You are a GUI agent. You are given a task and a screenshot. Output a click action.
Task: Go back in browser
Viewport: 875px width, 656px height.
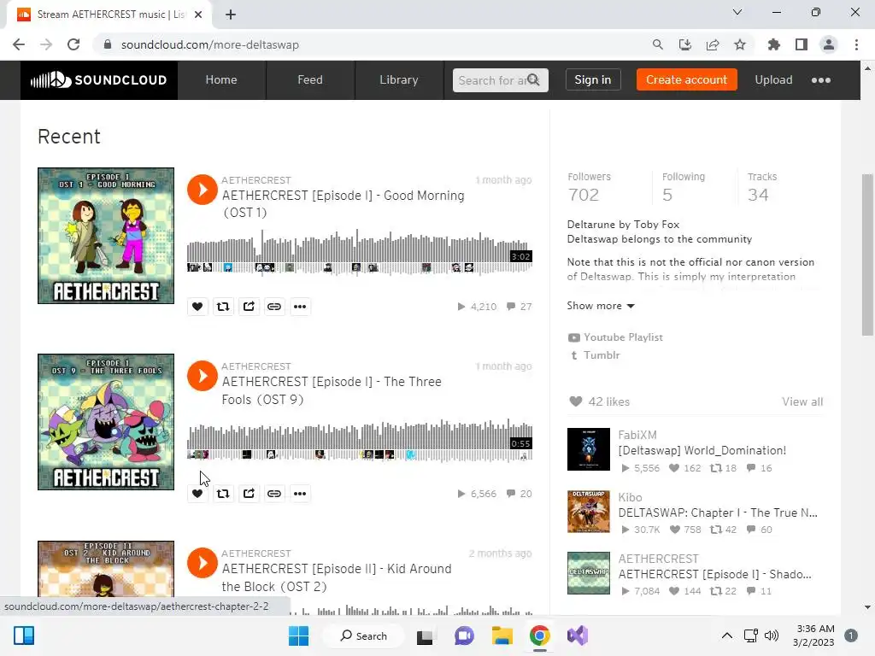point(19,44)
